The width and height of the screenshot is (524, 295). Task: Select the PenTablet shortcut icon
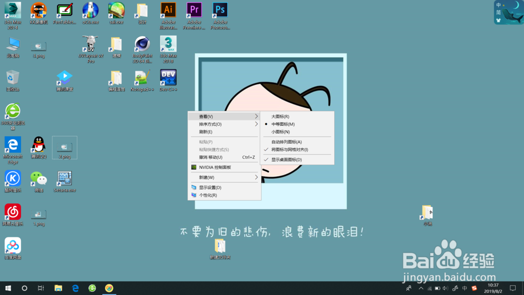click(x=64, y=14)
